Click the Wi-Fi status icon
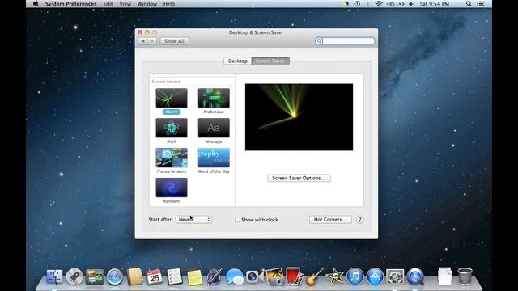518x291 pixels. [379, 4]
